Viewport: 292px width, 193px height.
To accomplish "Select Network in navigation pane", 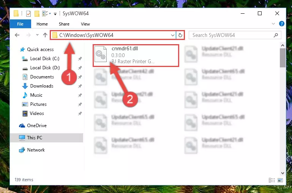I will [36, 150].
